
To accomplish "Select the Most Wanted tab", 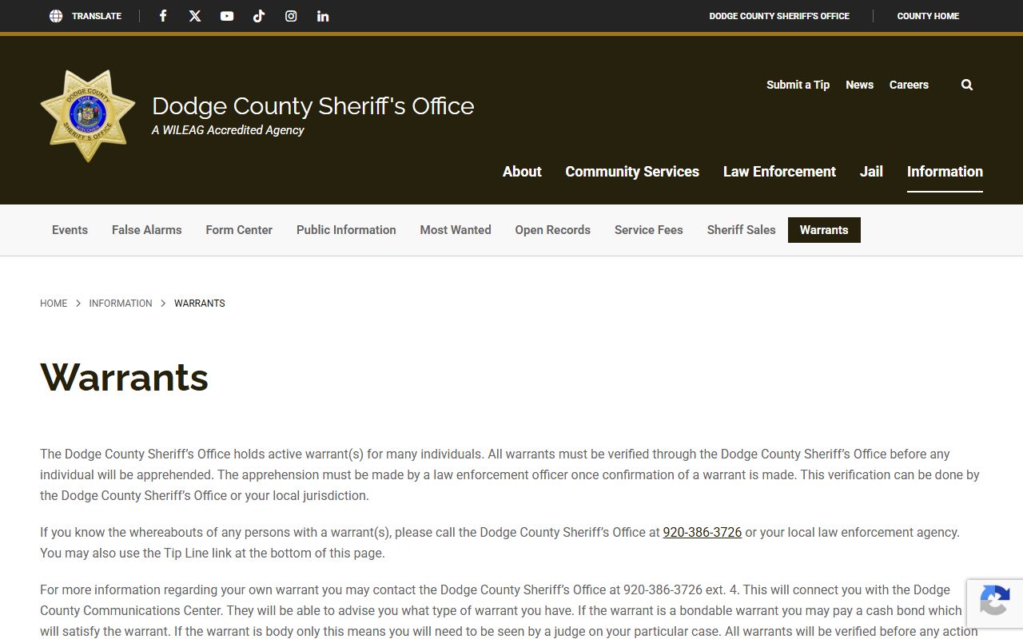I will 456,230.
